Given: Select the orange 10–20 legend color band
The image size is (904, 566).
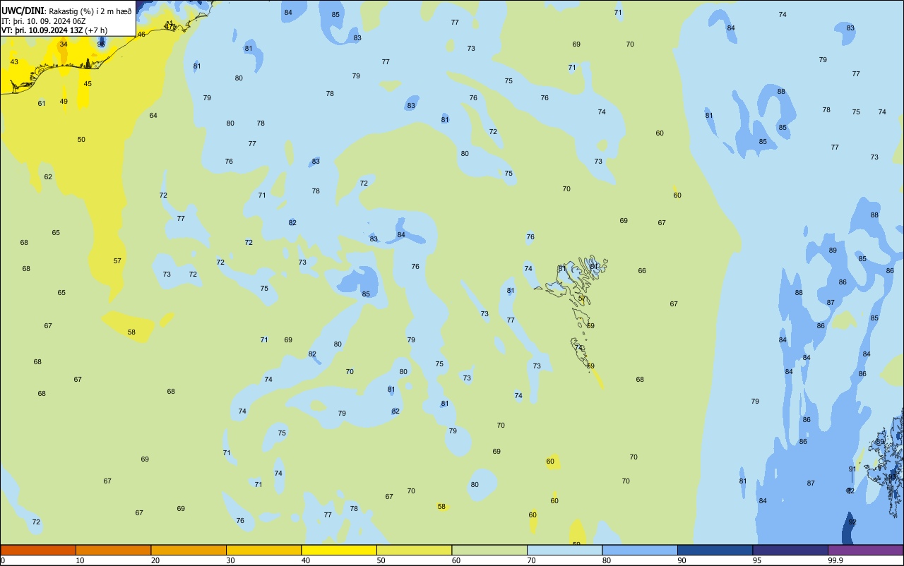Looking at the screenshot, I should pyautogui.click(x=113, y=550).
